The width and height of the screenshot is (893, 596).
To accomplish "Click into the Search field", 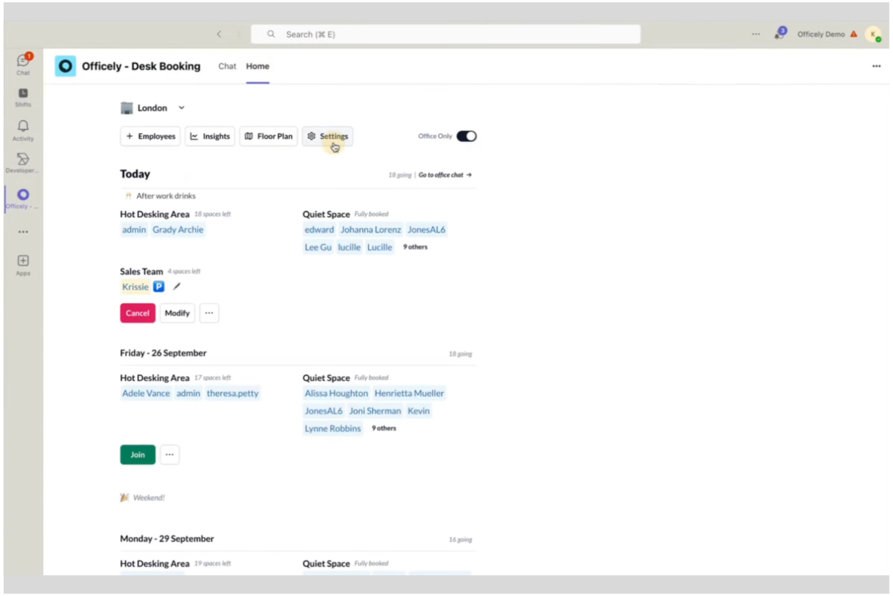I will point(446,34).
